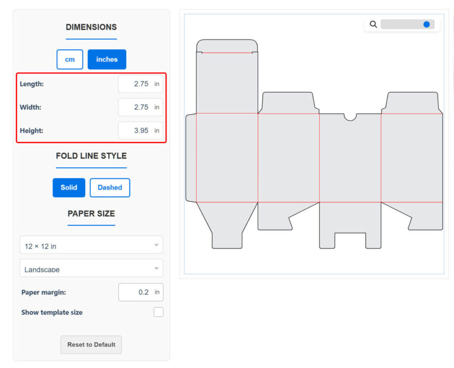
Task: Choose Dashed fold line style
Action: (110, 187)
